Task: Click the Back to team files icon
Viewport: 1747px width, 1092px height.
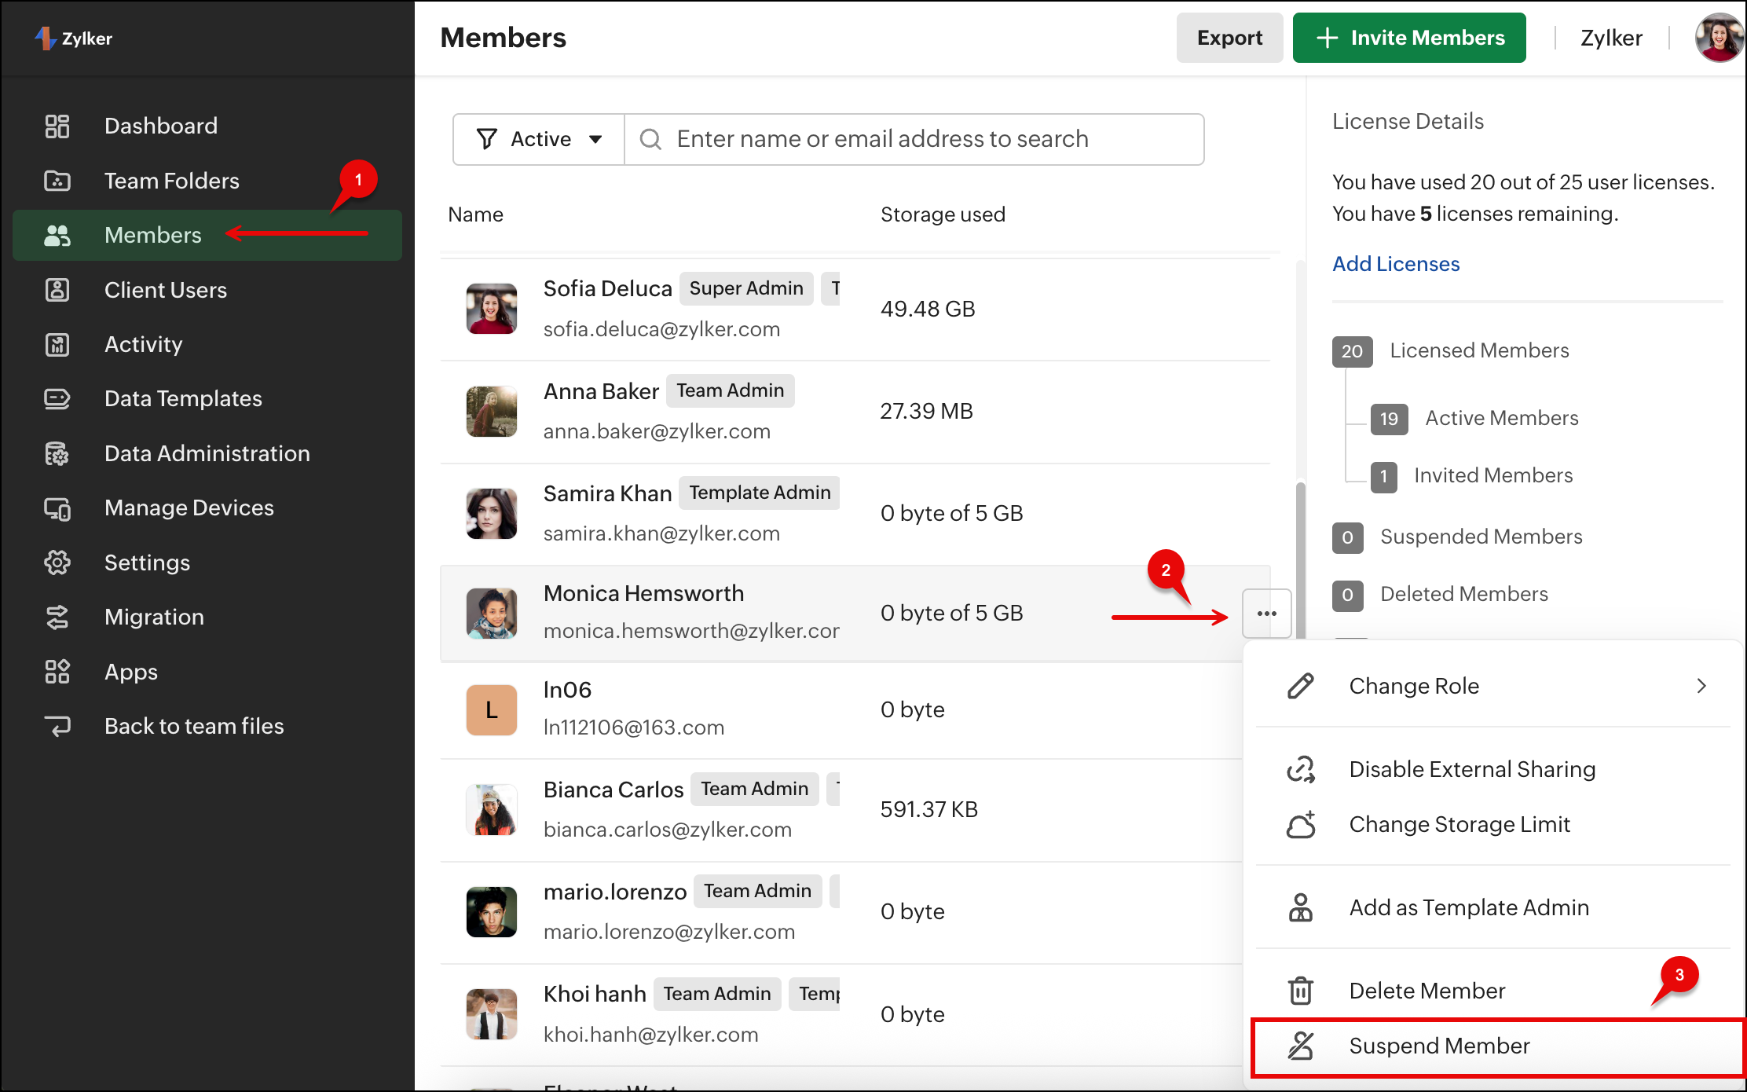Action: [x=57, y=726]
